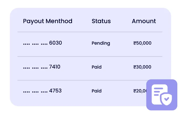This screenshot has width=181, height=114.
Task: Click the Amount column header
Action: (144, 21)
